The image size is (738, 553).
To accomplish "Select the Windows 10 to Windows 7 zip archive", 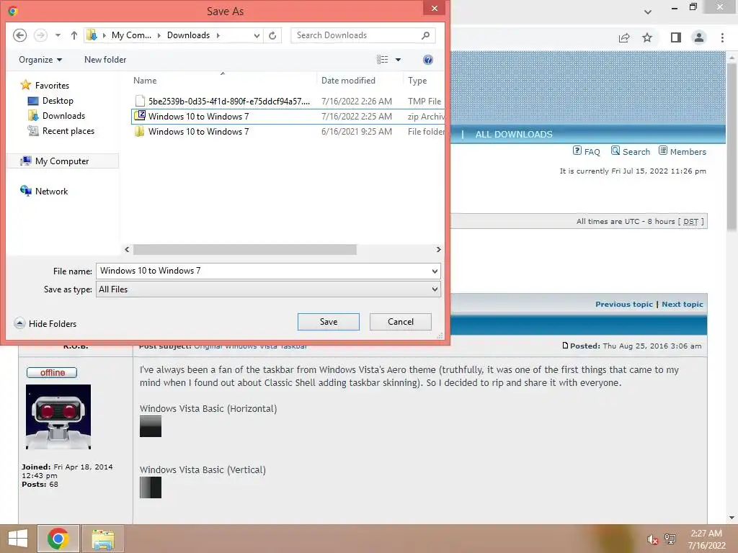I will [288, 116].
